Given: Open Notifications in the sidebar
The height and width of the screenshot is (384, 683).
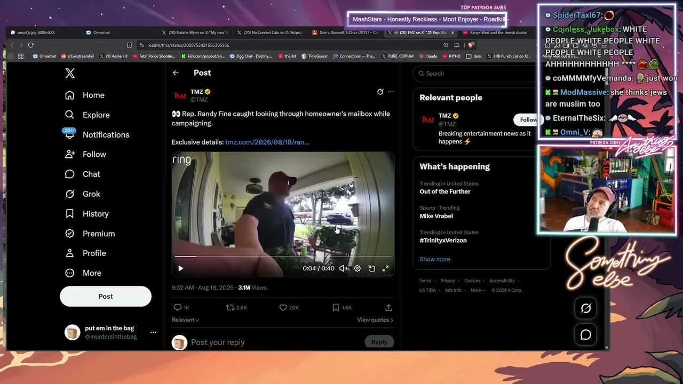Looking at the screenshot, I should point(97,134).
